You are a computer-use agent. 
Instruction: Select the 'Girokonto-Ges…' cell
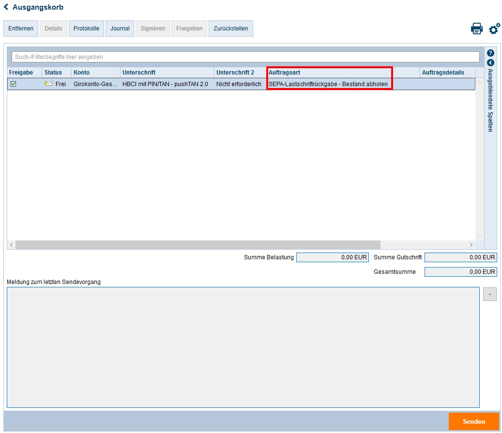pos(96,84)
